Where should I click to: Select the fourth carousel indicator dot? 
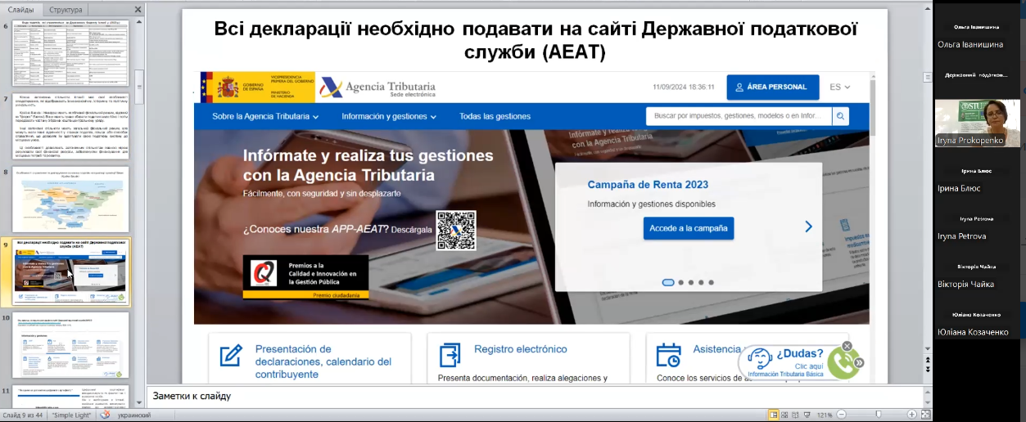click(701, 282)
